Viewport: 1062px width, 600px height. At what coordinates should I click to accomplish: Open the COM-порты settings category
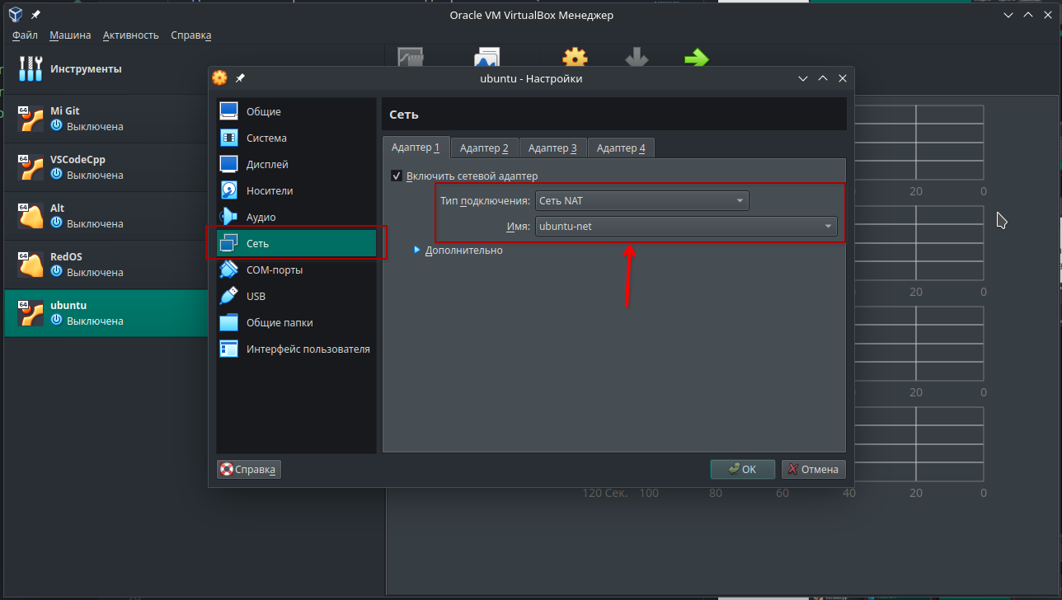[297, 270]
